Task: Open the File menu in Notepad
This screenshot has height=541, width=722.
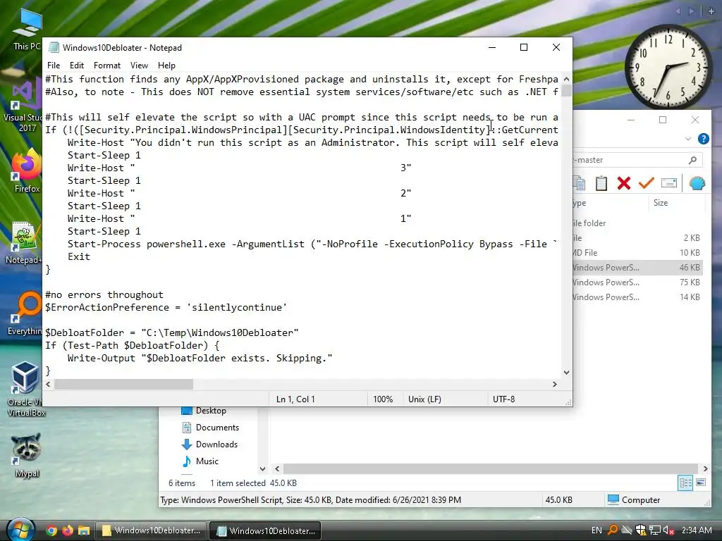Action: (54, 66)
